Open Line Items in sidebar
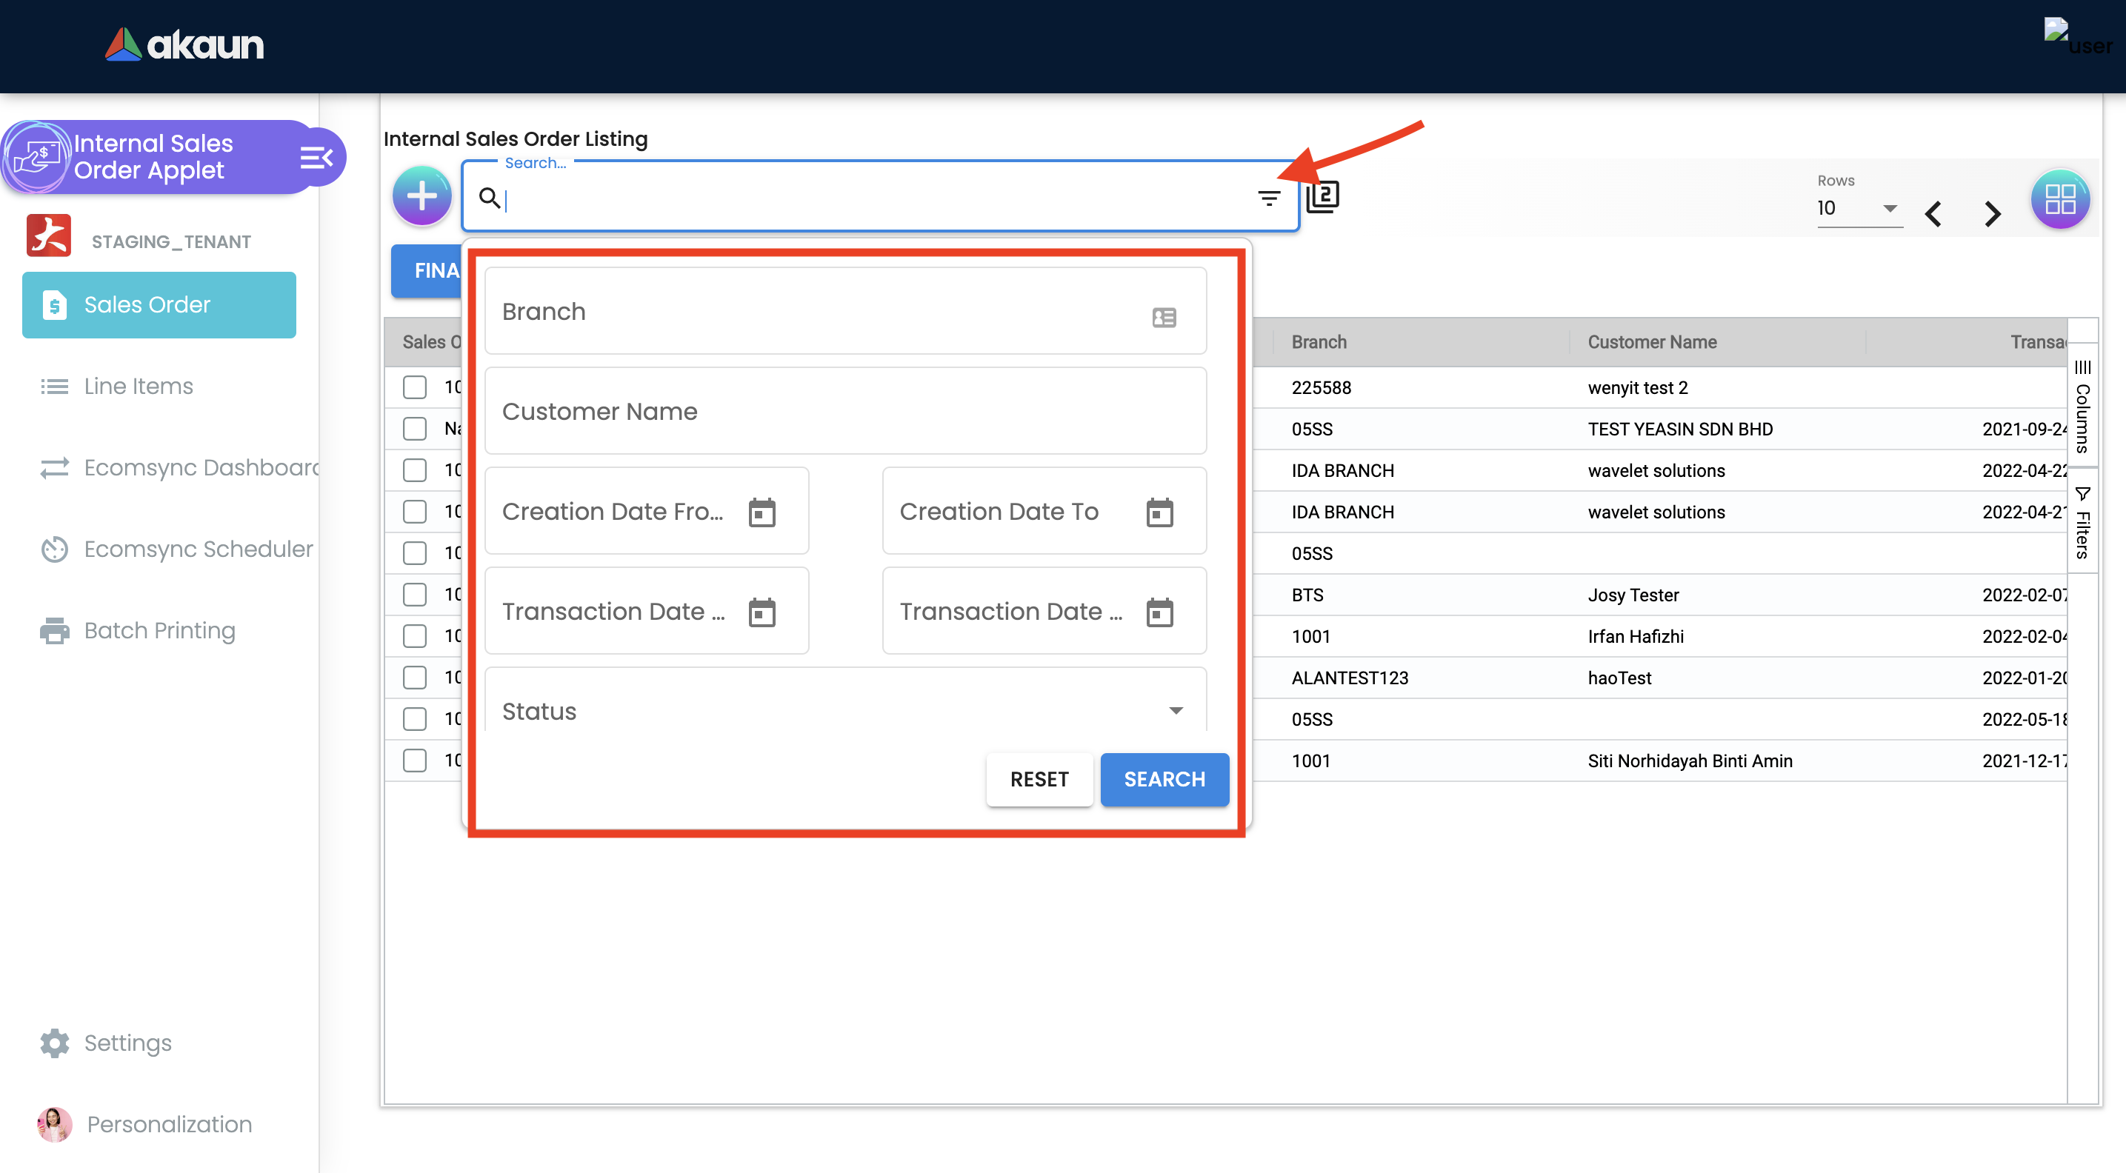 coord(138,386)
